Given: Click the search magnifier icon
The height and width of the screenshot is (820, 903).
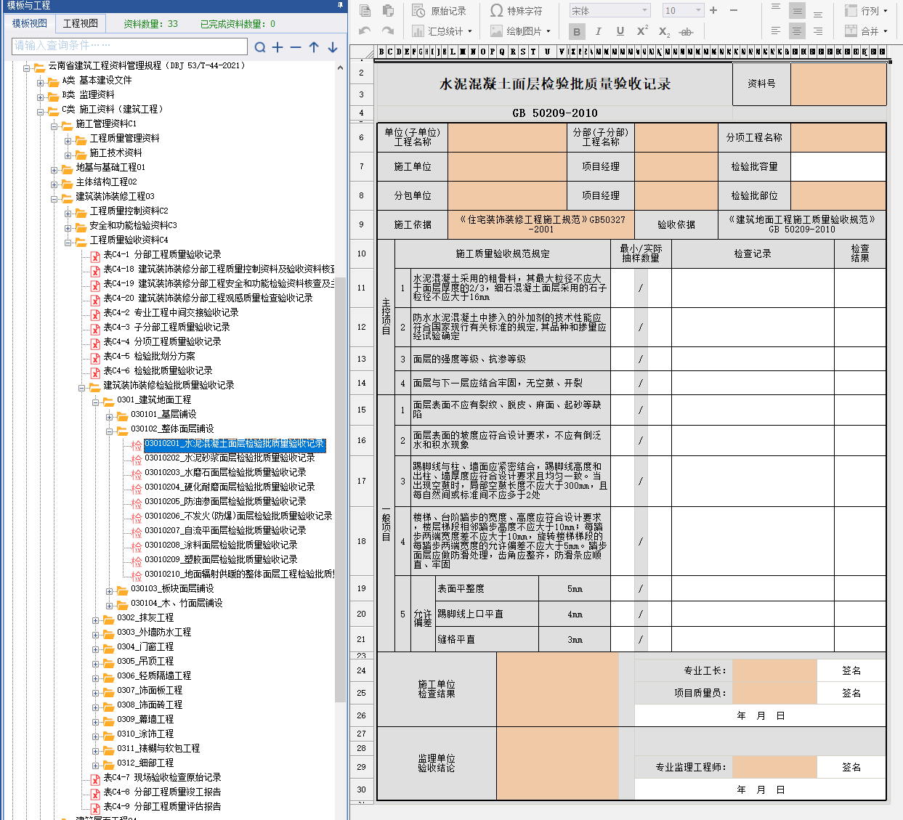Looking at the screenshot, I should [x=260, y=47].
